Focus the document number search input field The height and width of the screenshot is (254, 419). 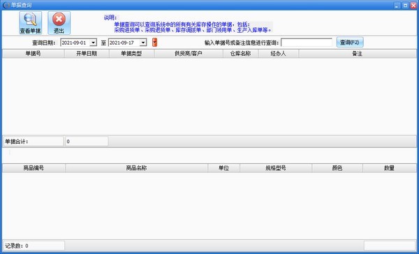point(307,43)
